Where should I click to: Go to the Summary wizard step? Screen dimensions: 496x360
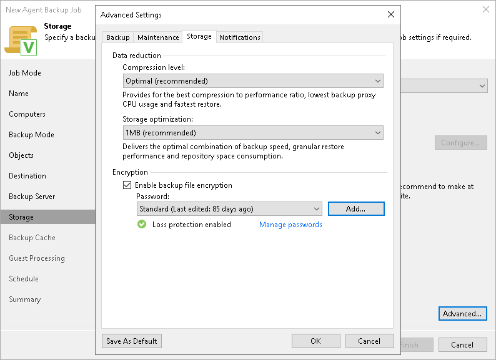point(24,299)
